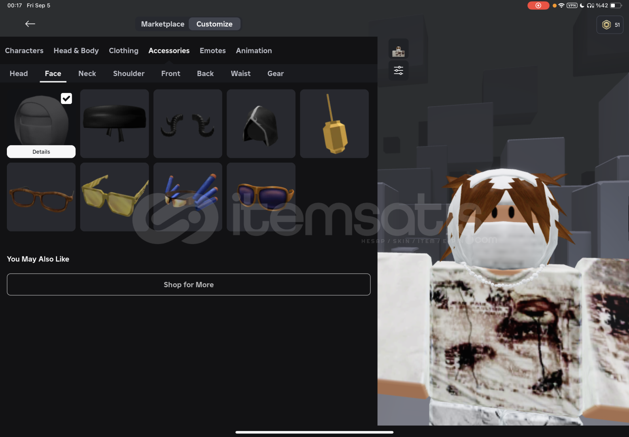Tap the VPN status indicator

click(x=572, y=5)
